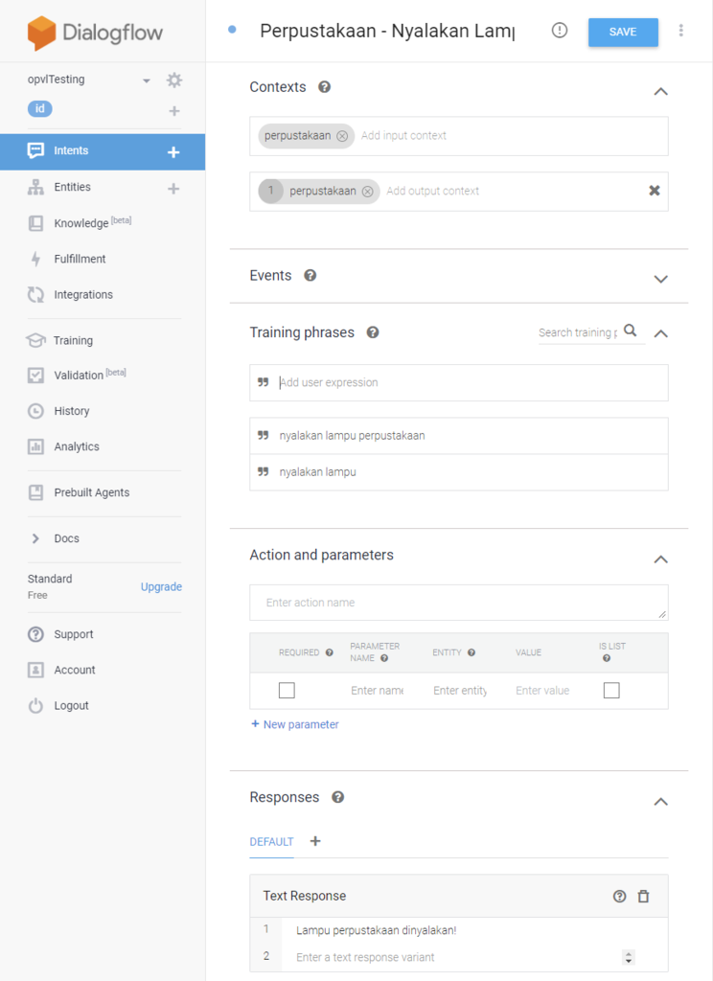Click the ENTITY column help icon
The image size is (713, 981).
coord(471,652)
